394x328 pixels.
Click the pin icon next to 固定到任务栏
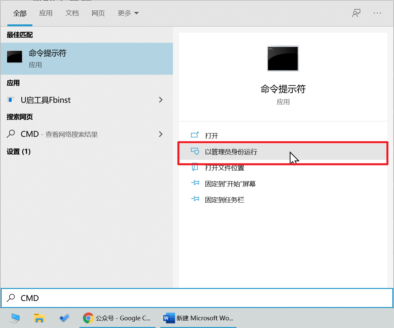195,200
